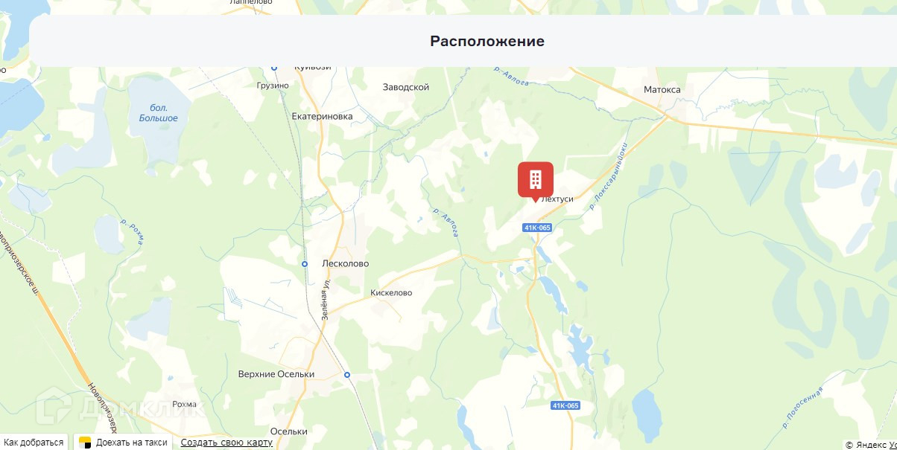This screenshot has width=897, height=450.
Task: Click the Осельки railway station circle marker
Action: point(347,375)
